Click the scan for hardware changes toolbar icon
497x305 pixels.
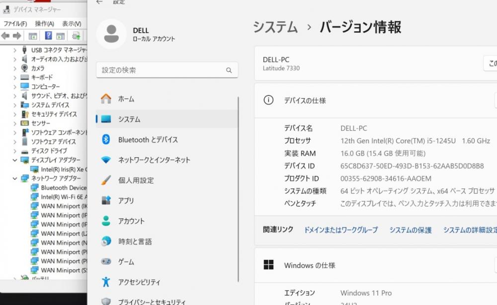click(x=76, y=36)
